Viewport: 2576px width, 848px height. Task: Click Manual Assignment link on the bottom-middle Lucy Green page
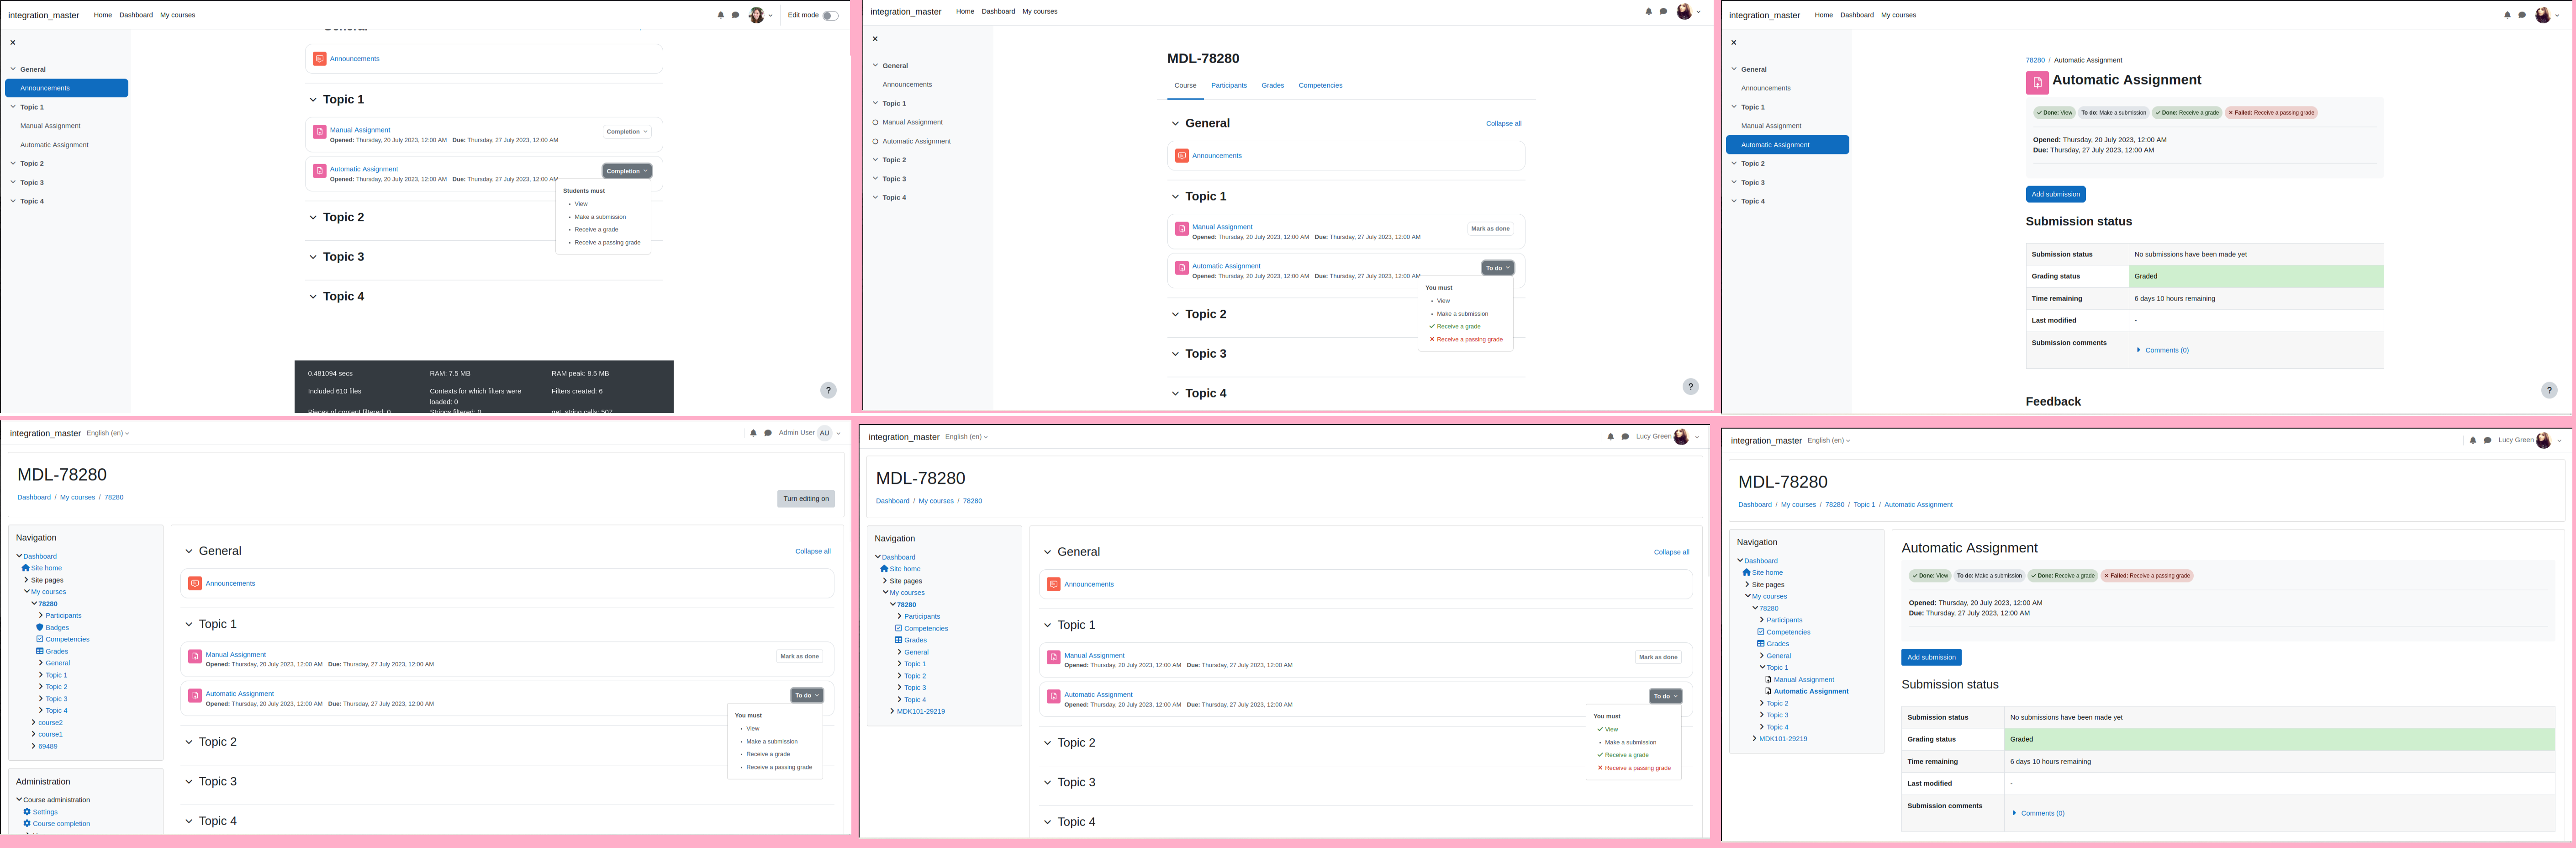click(x=1094, y=656)
